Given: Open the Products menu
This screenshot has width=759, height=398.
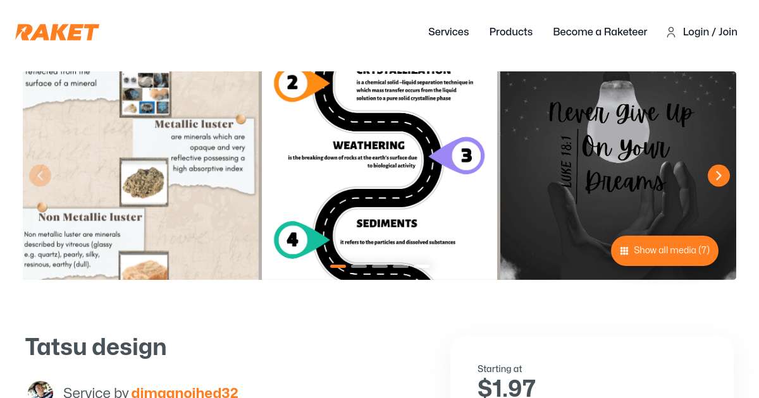Looking at the screenshot, I should (511, 32).
